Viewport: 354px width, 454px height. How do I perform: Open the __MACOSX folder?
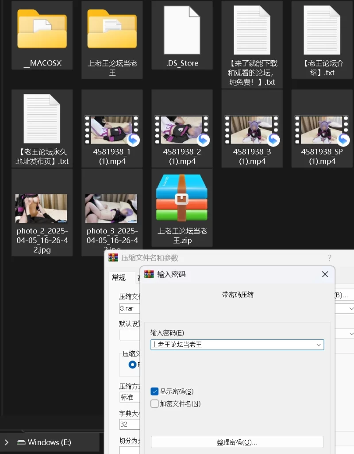click(42, 29)
